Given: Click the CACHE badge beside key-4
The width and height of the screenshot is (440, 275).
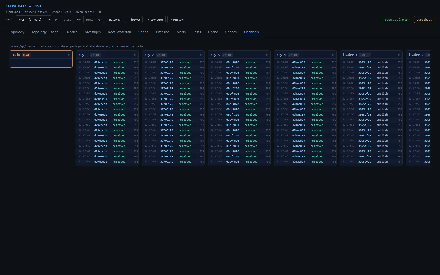Looking at the screenshot, I should click(293, 55).
